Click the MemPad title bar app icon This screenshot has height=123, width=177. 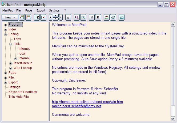click(x=4, y=5)
